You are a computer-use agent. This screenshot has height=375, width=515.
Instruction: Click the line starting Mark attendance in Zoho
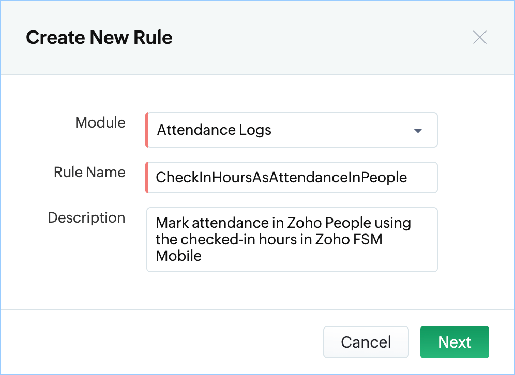tap(283, 223)
